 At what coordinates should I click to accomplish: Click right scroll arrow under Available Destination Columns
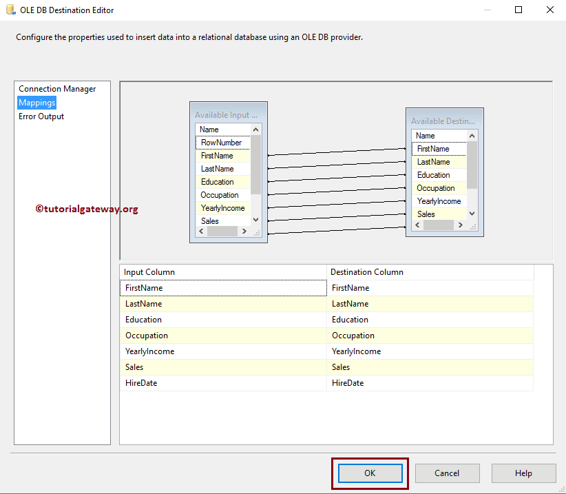(461, 225)
